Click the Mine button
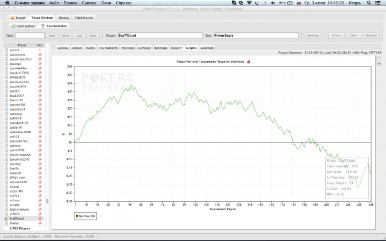Viewport: 386px width, 241px height. point(66,36)
